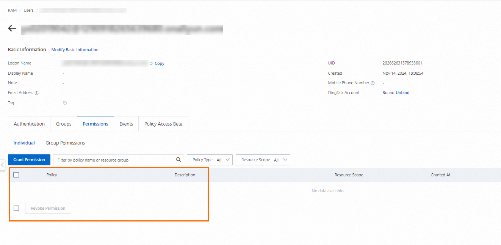
Task: Click RAM in the breadcrumb
Action: click(x=12, y=10)
